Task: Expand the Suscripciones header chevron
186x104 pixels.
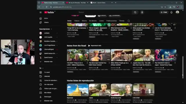Action: (51, 29)
